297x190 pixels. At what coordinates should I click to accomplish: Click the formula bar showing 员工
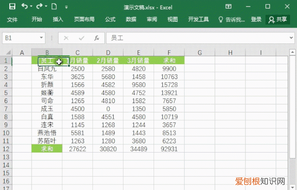197,38
